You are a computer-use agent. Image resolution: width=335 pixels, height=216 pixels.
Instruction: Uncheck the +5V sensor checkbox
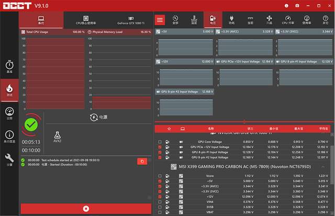[160, 181]
